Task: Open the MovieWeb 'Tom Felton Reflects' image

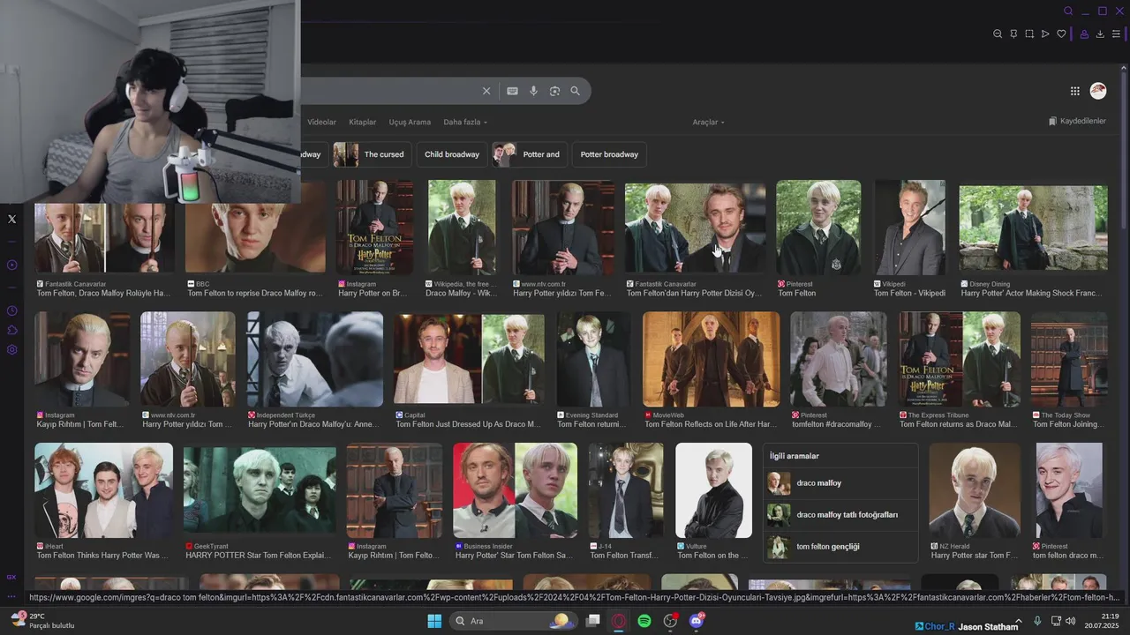Action: 712,359
